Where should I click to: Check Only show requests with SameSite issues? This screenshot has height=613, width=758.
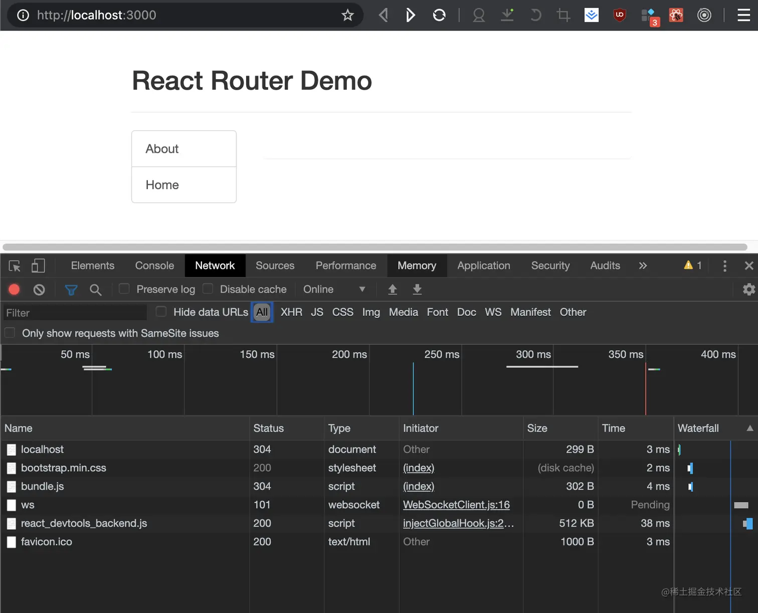tap(10, 333)
